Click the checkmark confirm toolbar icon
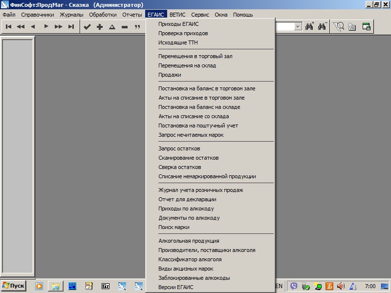Screen dimensions: 391x293 [x=87, y=27]
